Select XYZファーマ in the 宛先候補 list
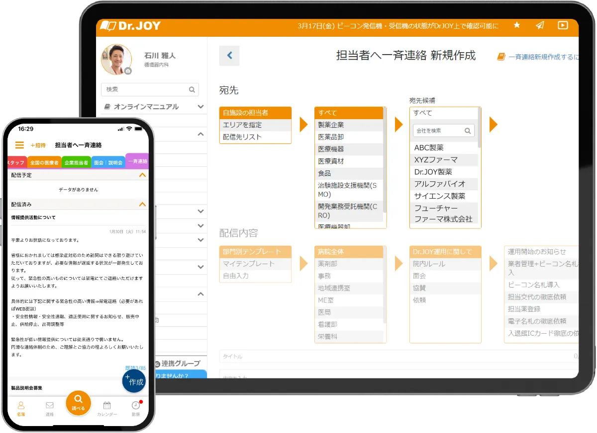This screenshot has height=433, width=597. [444, 160]
